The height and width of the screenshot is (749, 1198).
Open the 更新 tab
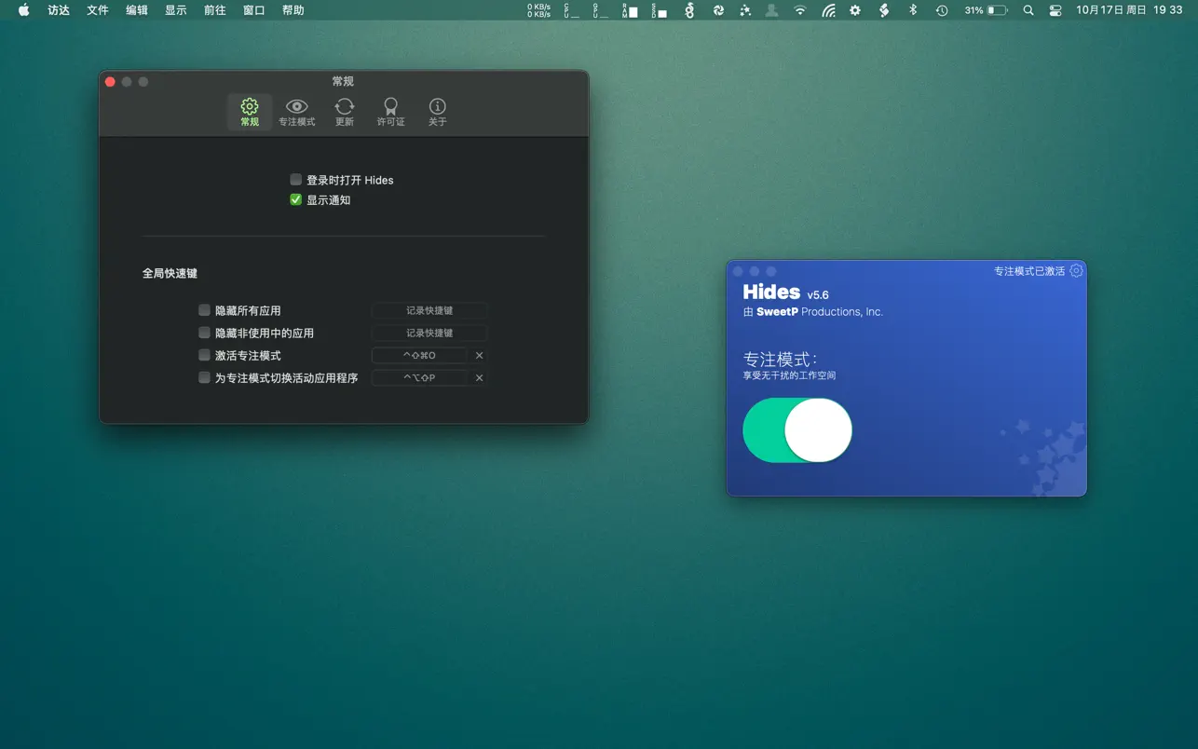[x=345, y=112]
